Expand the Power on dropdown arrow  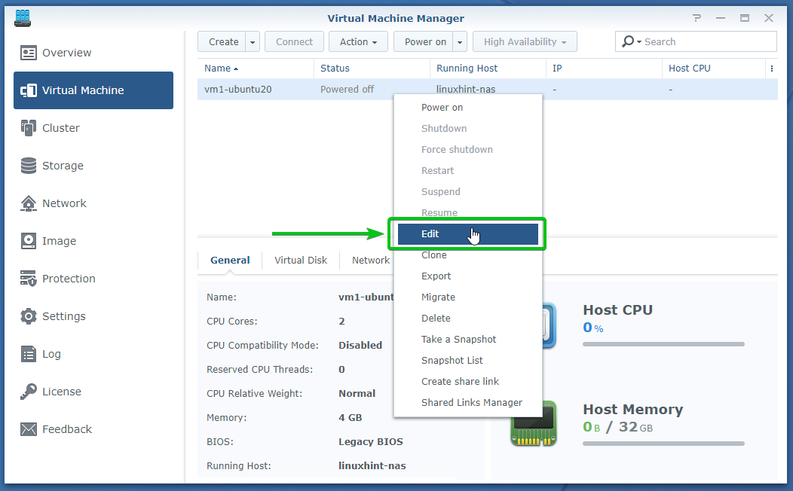tap(460, 42)
